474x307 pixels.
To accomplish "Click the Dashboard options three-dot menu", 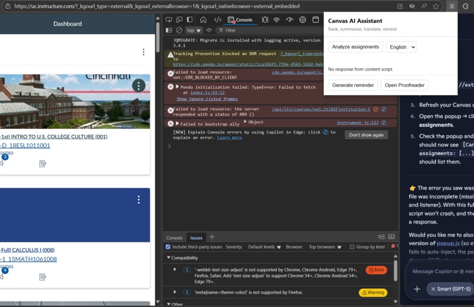I will 143,52.
